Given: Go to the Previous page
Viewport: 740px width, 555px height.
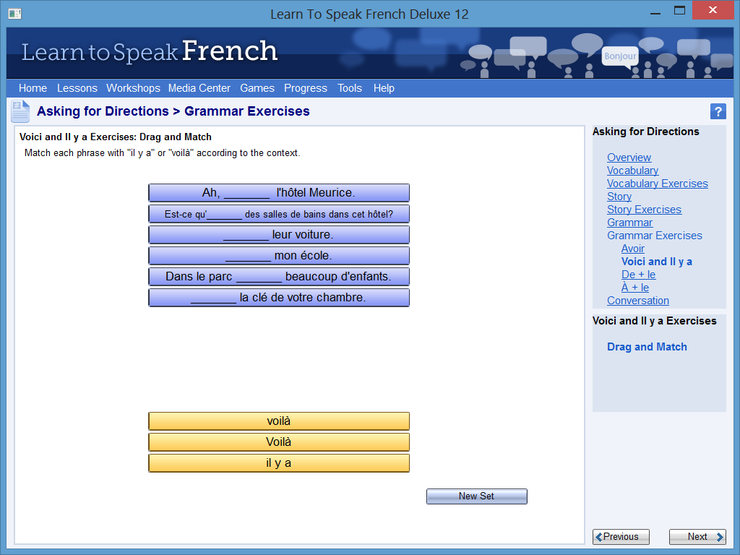Looking at the screenshot, I should (621, 537).
